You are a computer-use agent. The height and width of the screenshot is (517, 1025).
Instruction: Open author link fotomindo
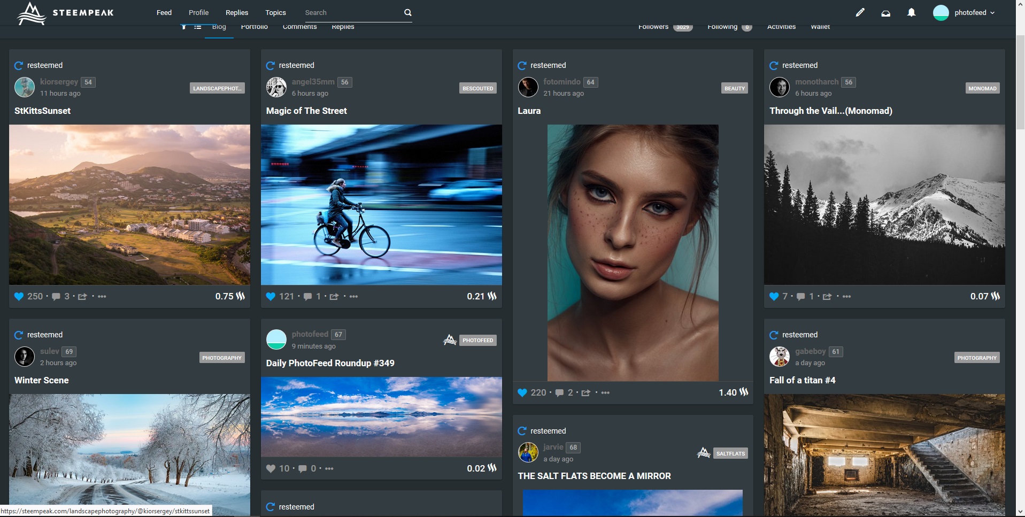point(561,82)
